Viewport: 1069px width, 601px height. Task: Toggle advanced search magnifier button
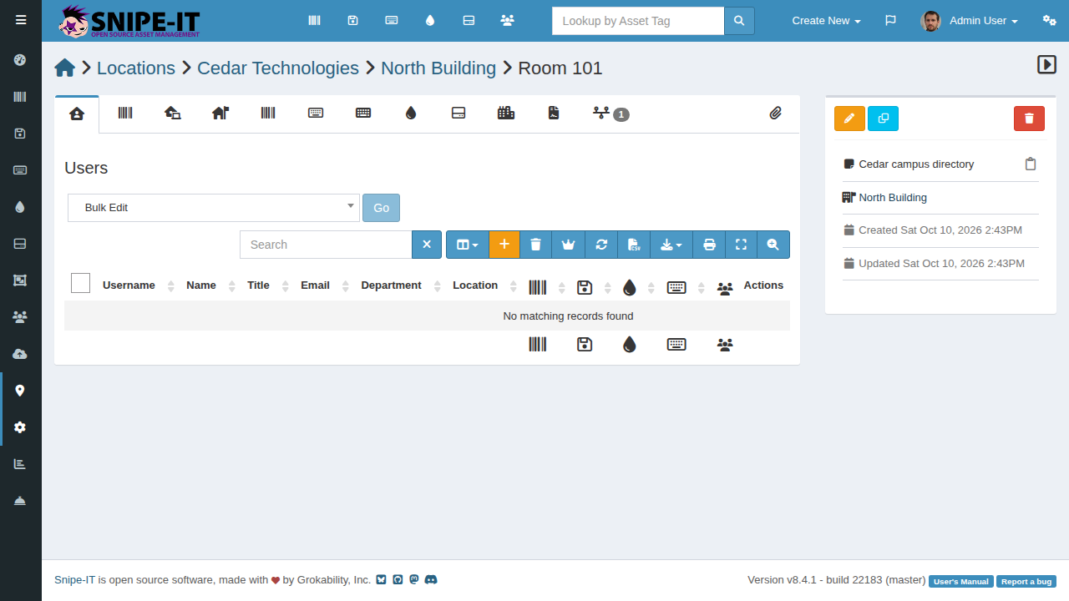point(773,245)
